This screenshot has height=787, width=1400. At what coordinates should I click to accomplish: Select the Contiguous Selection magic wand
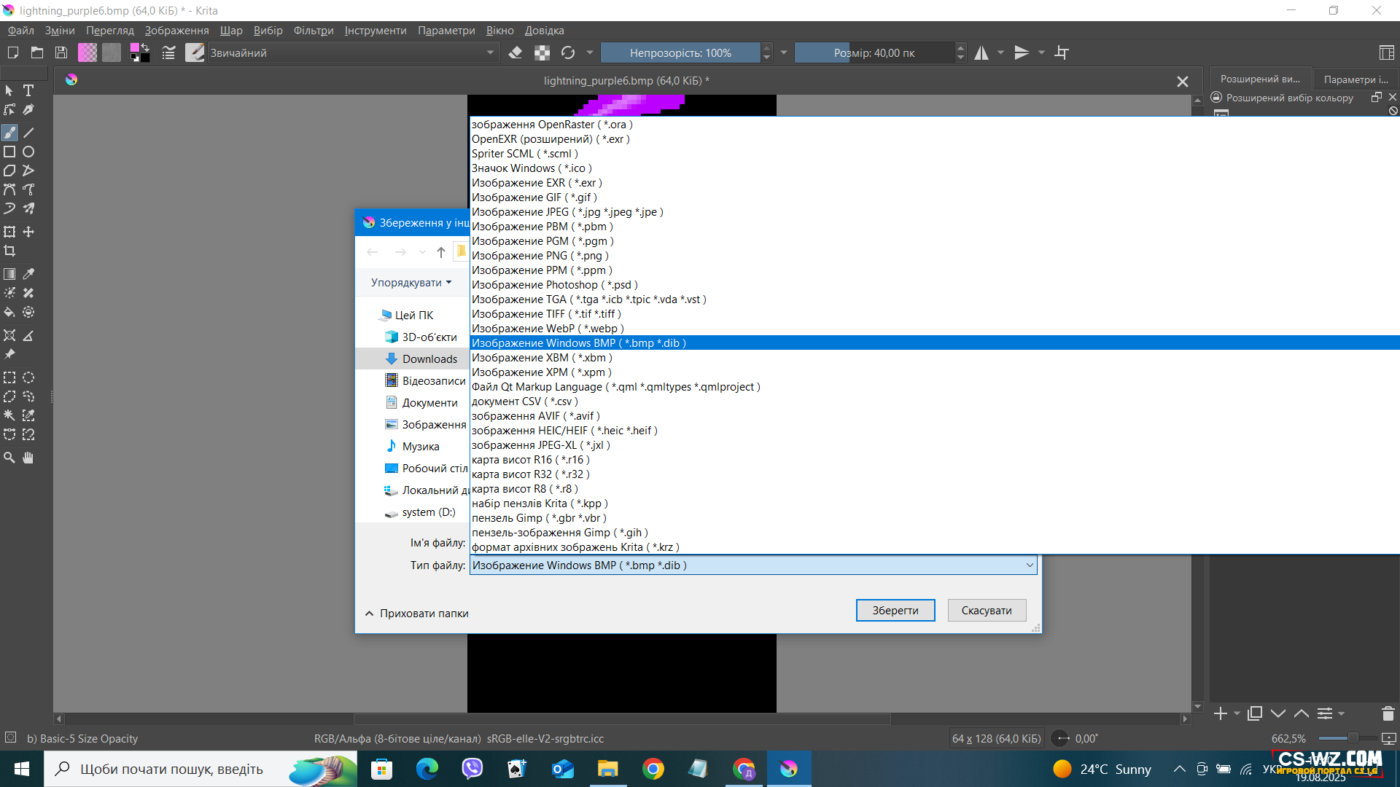(x=9, y=415)
